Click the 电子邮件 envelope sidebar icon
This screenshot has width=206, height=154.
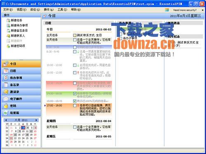point(6,99)
